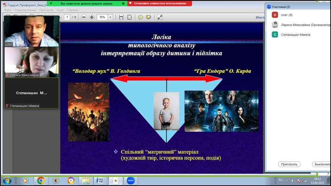Open the Zoom app in the taskbar
331x186 pixels.
tap(130, 181)
